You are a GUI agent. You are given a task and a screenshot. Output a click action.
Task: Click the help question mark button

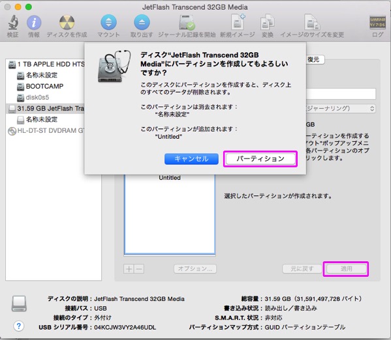19,326
